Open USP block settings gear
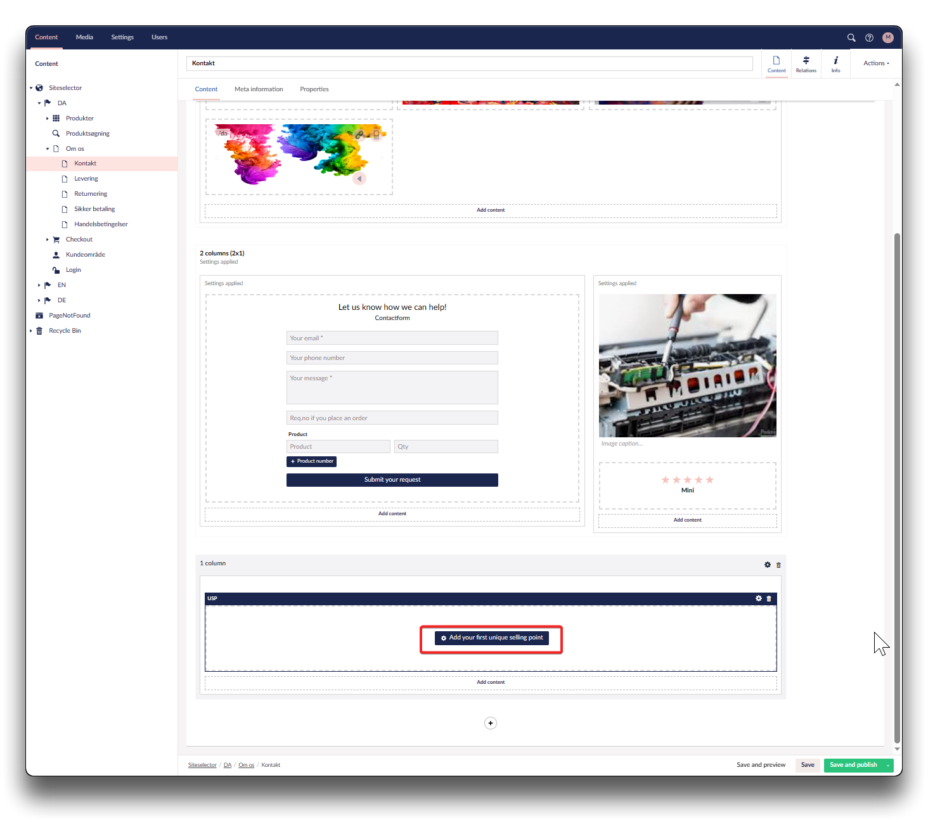This screenshot has width=928, height=822. click(x=759, y=598)
